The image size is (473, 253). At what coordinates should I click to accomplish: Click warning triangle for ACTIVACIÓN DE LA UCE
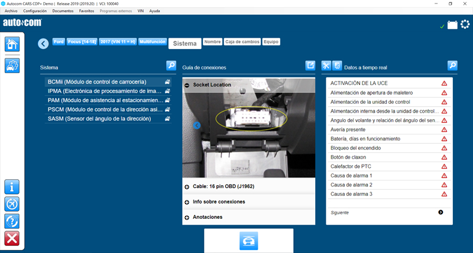pyautogui.click(x=444, y=83)
